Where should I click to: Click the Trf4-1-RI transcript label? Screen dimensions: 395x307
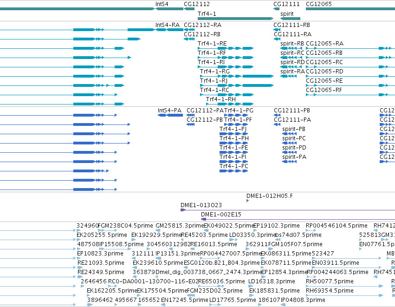[x=211, y=62]
